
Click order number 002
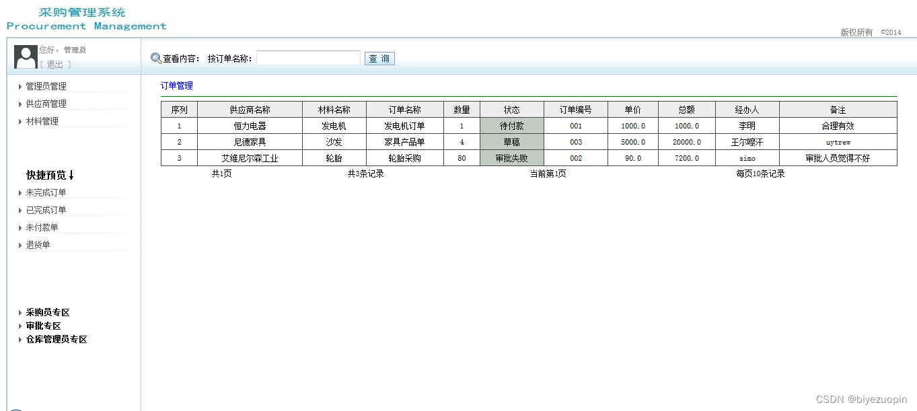pyautogui.click(x=576, y=158)
